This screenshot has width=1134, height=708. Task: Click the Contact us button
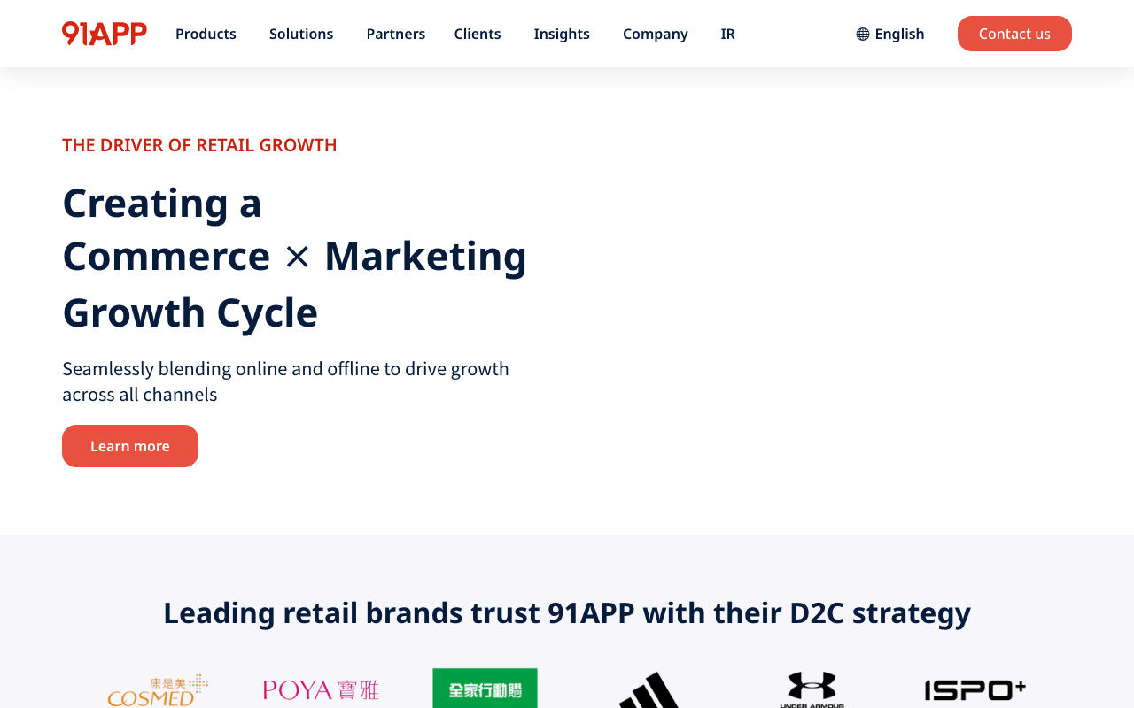point(1014,34)
